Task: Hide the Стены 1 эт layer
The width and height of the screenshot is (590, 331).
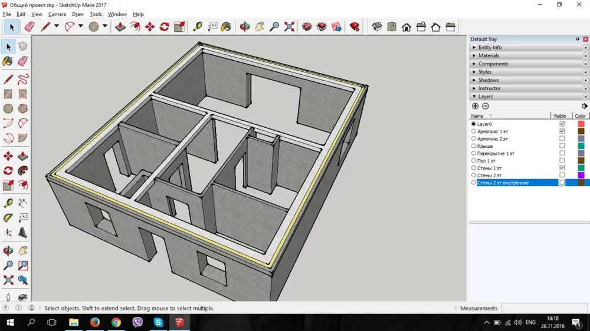Action: [x=562, y=168]
